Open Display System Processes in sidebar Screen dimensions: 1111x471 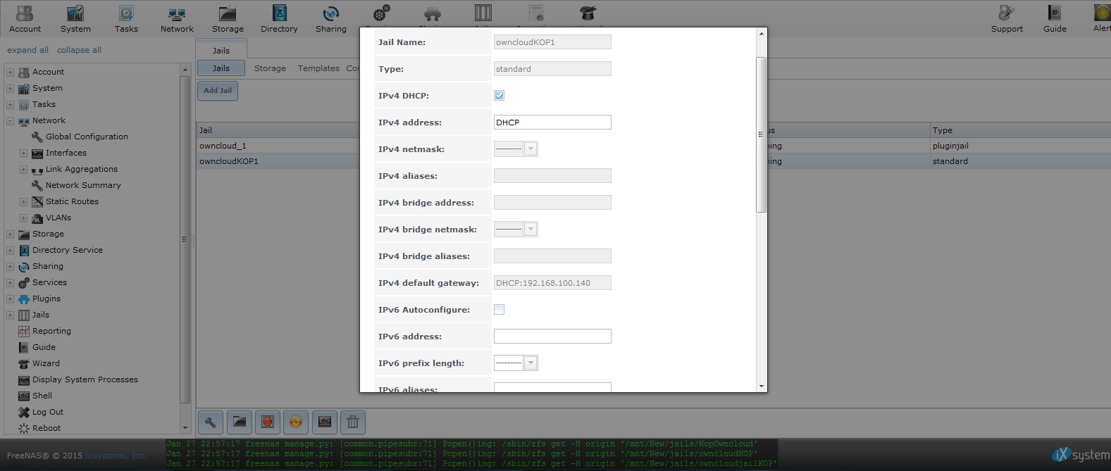tap(85, 379)
